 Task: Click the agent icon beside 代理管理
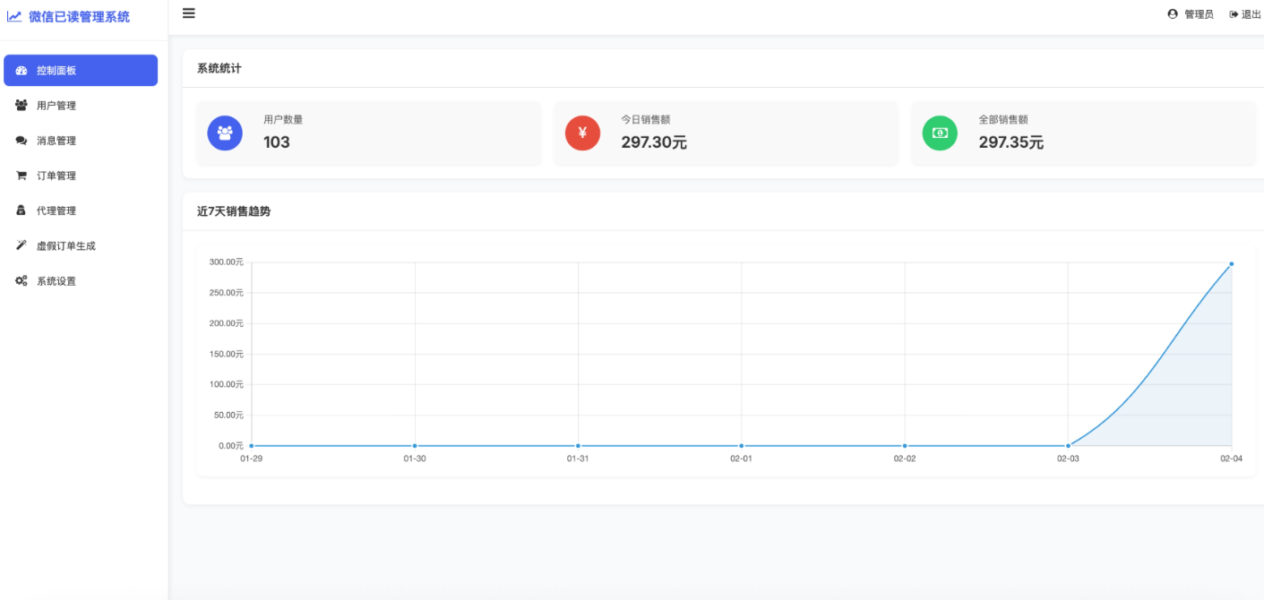(x=21, y=210)
